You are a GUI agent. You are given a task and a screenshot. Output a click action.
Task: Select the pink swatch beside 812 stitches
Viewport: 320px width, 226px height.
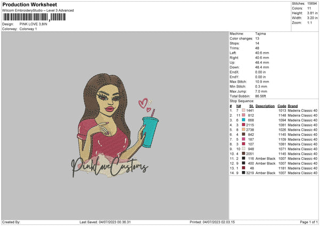(x=244, y=115)
